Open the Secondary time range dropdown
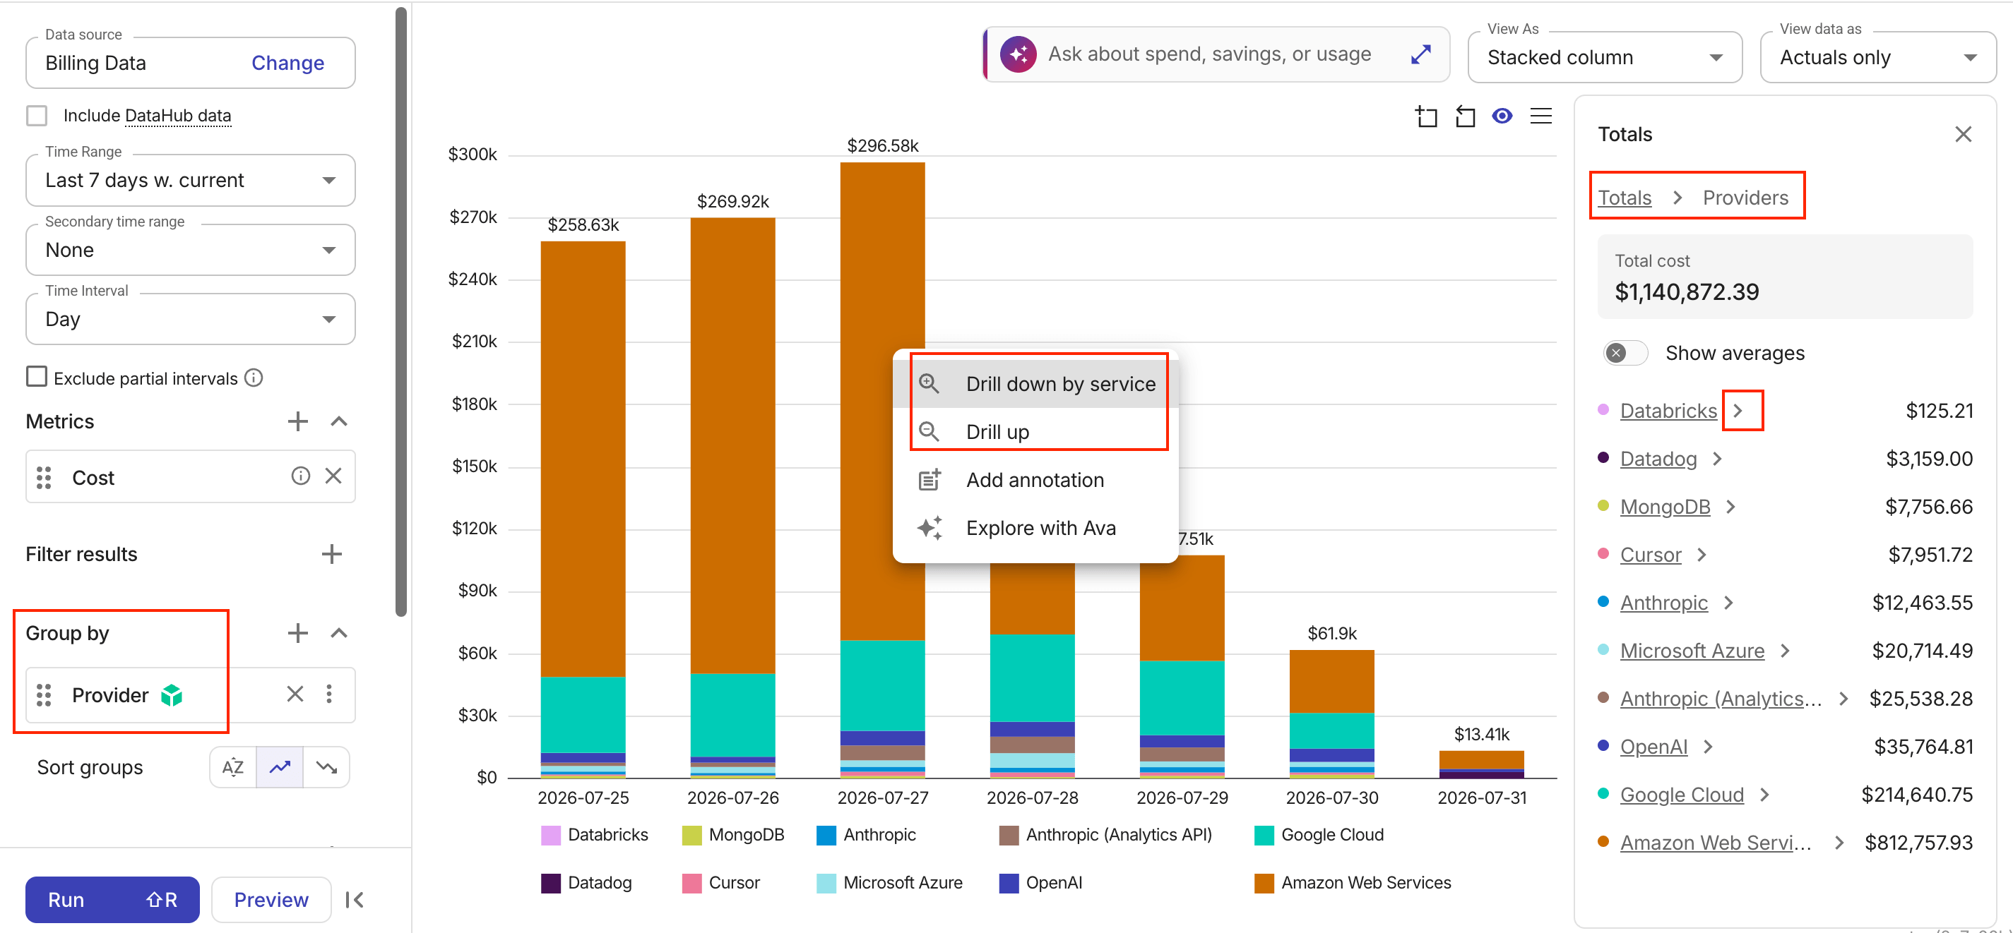 (x=191, y=250)
